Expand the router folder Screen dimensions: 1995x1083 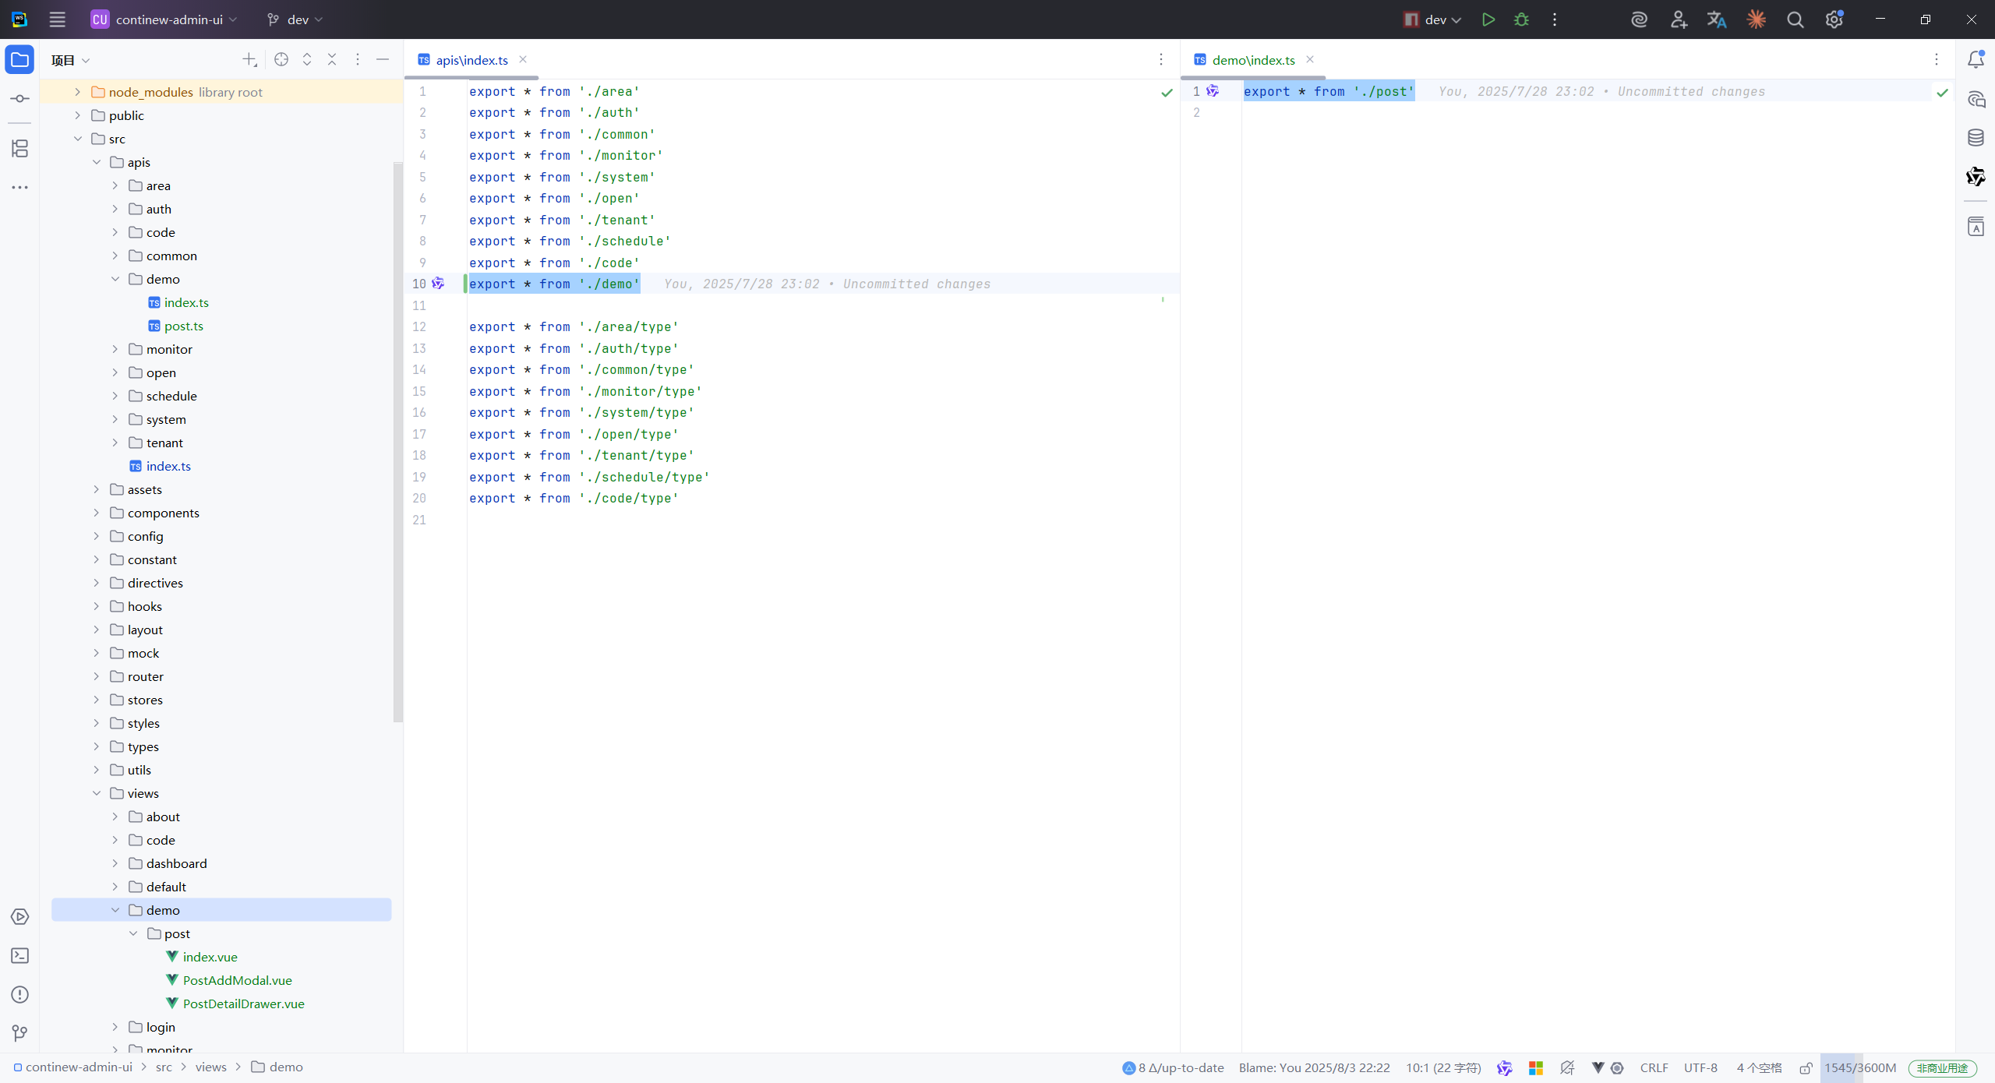pyautogui.click(x=96, y=676)
